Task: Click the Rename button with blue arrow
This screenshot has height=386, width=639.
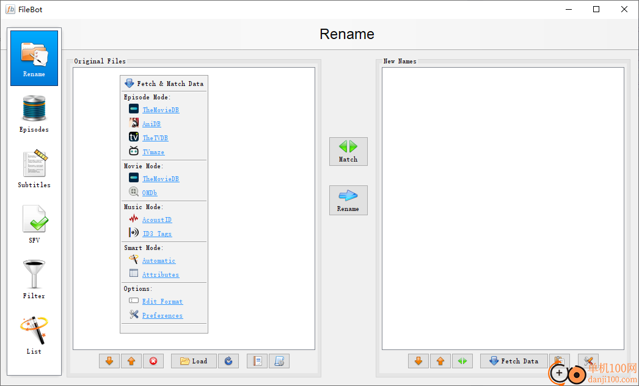Action: point(348,200)
